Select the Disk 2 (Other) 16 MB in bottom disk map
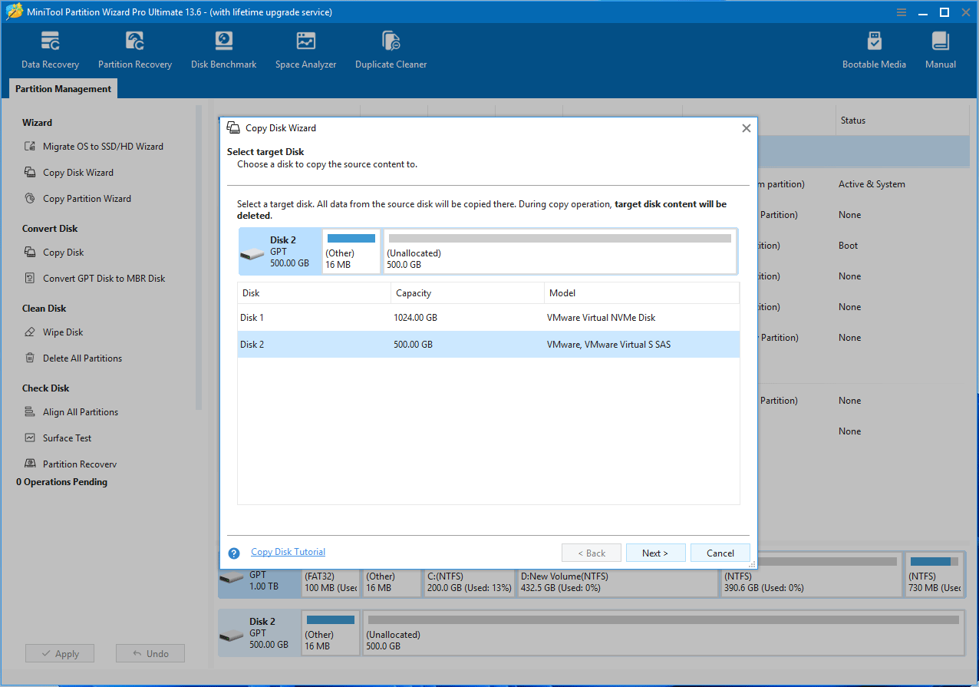 click(331, 633)
